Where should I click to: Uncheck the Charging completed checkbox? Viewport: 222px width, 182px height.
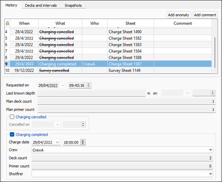(x=12, y=134)
